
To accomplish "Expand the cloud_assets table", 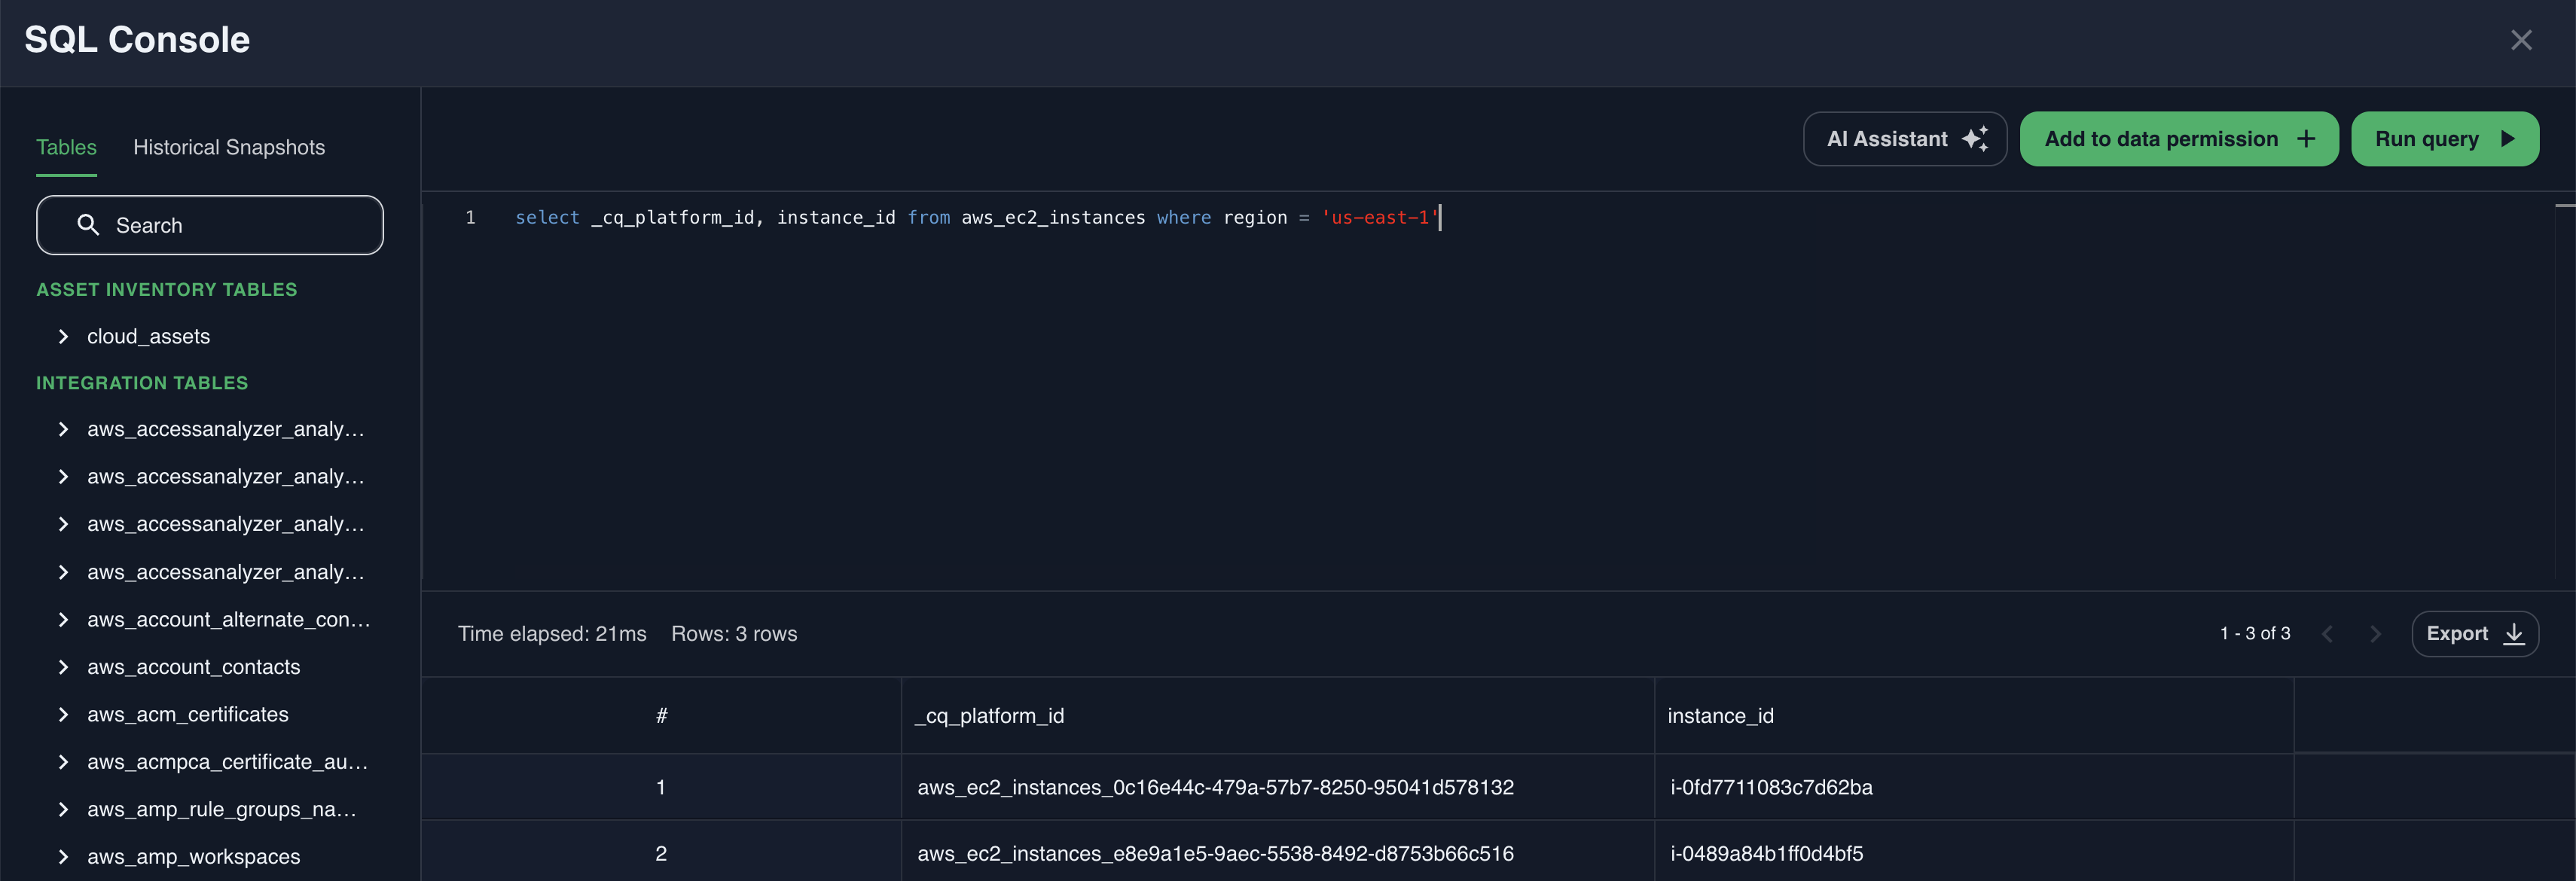I will click(63, 337).
